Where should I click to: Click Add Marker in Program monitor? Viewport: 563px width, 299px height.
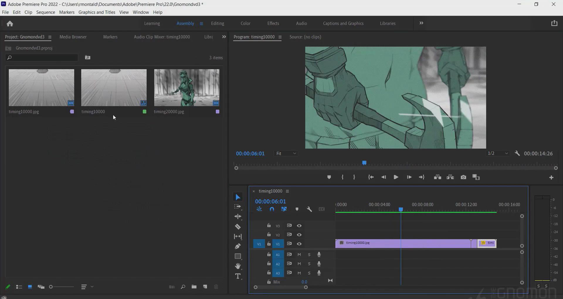329,177
